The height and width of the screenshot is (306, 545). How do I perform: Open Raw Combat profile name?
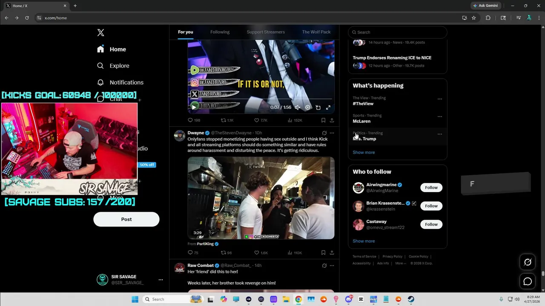(x=201, y=266)
